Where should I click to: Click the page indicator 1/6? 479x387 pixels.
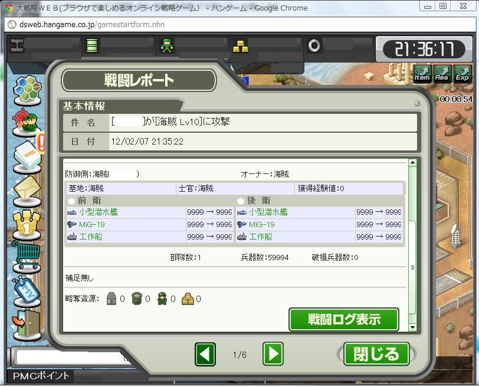pyautogui.click(x=239, y=355)
